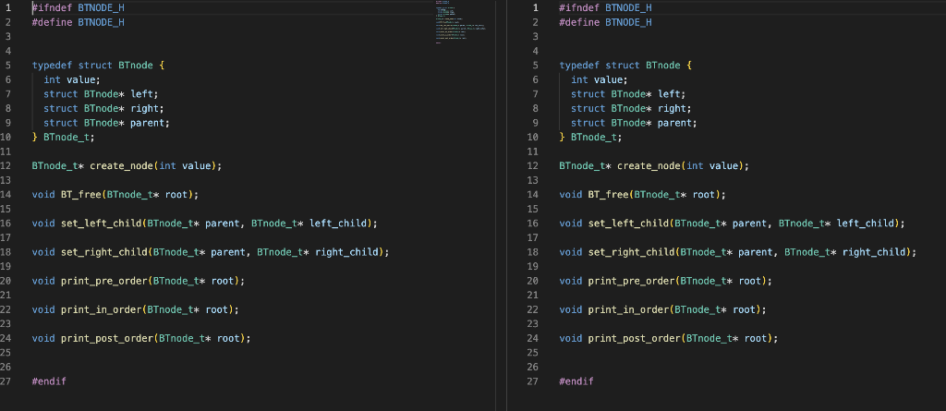Screen dimensions: 946x411
Task: Click line number 27 in right editor gutter
Action: click(x=532, y=381)
